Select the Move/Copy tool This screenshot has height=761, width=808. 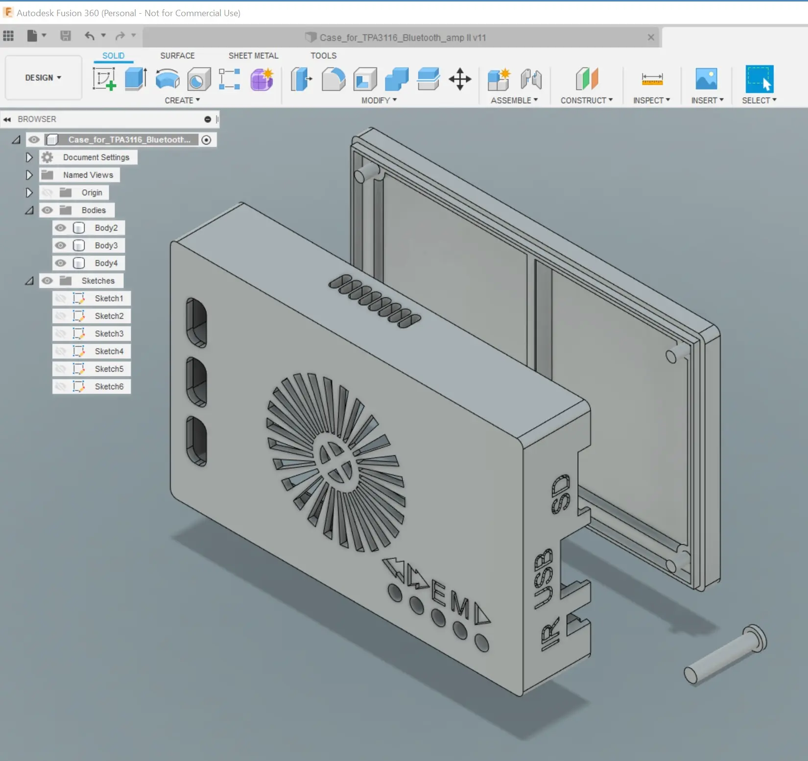pyautogui.click(x=460, y=79)
